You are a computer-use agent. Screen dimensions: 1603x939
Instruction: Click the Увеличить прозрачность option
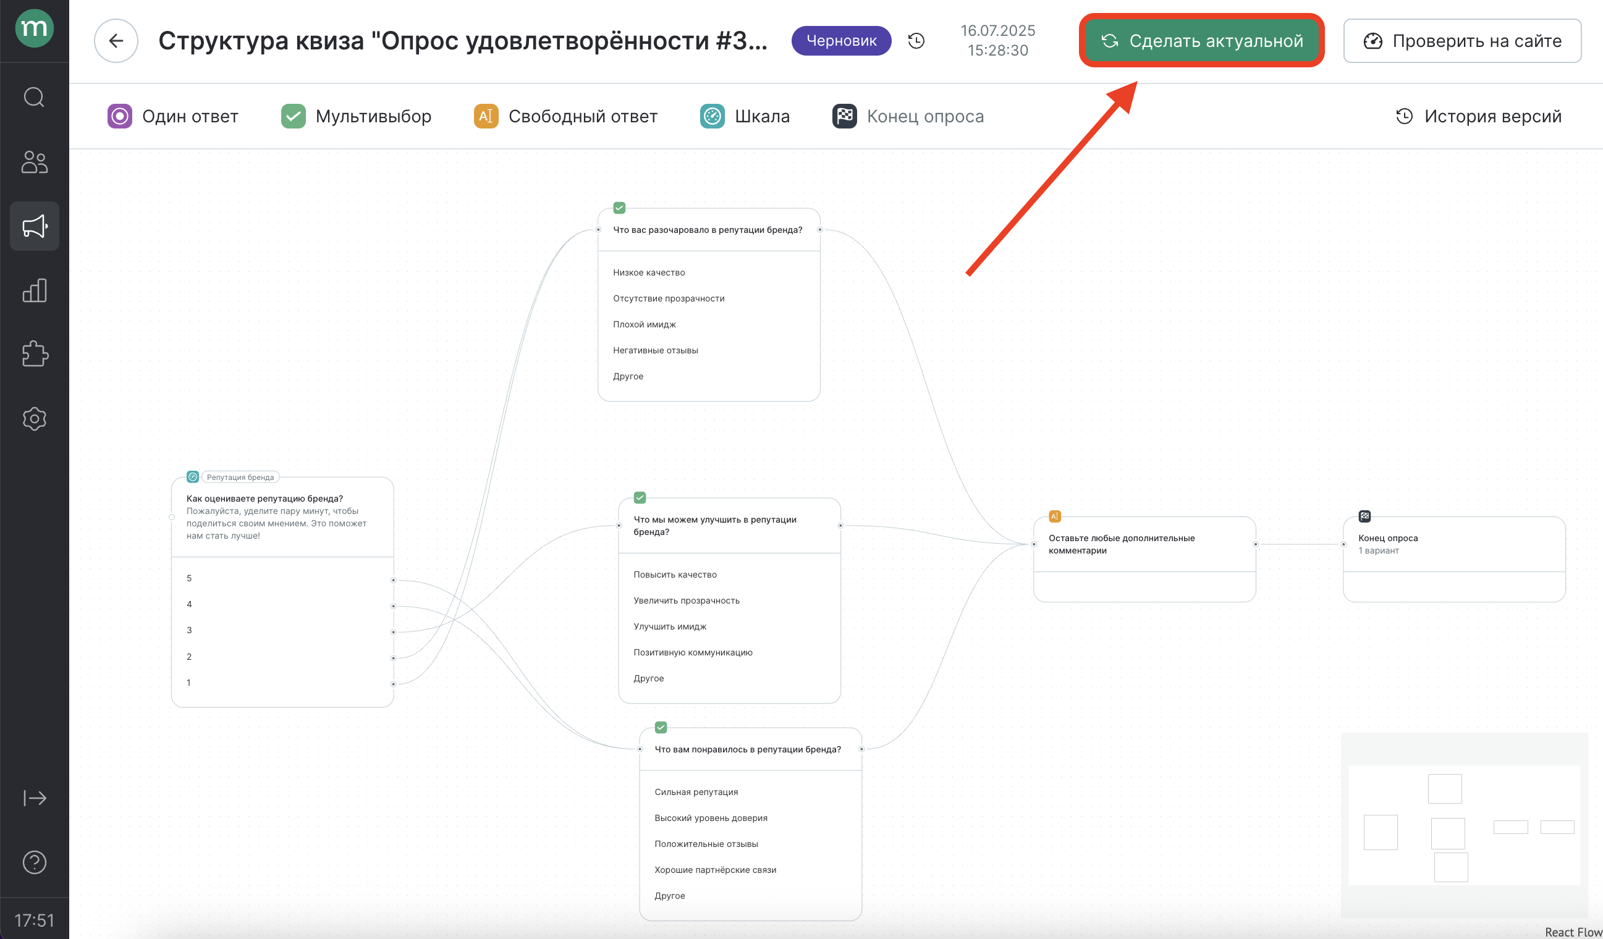coord(687,600)
